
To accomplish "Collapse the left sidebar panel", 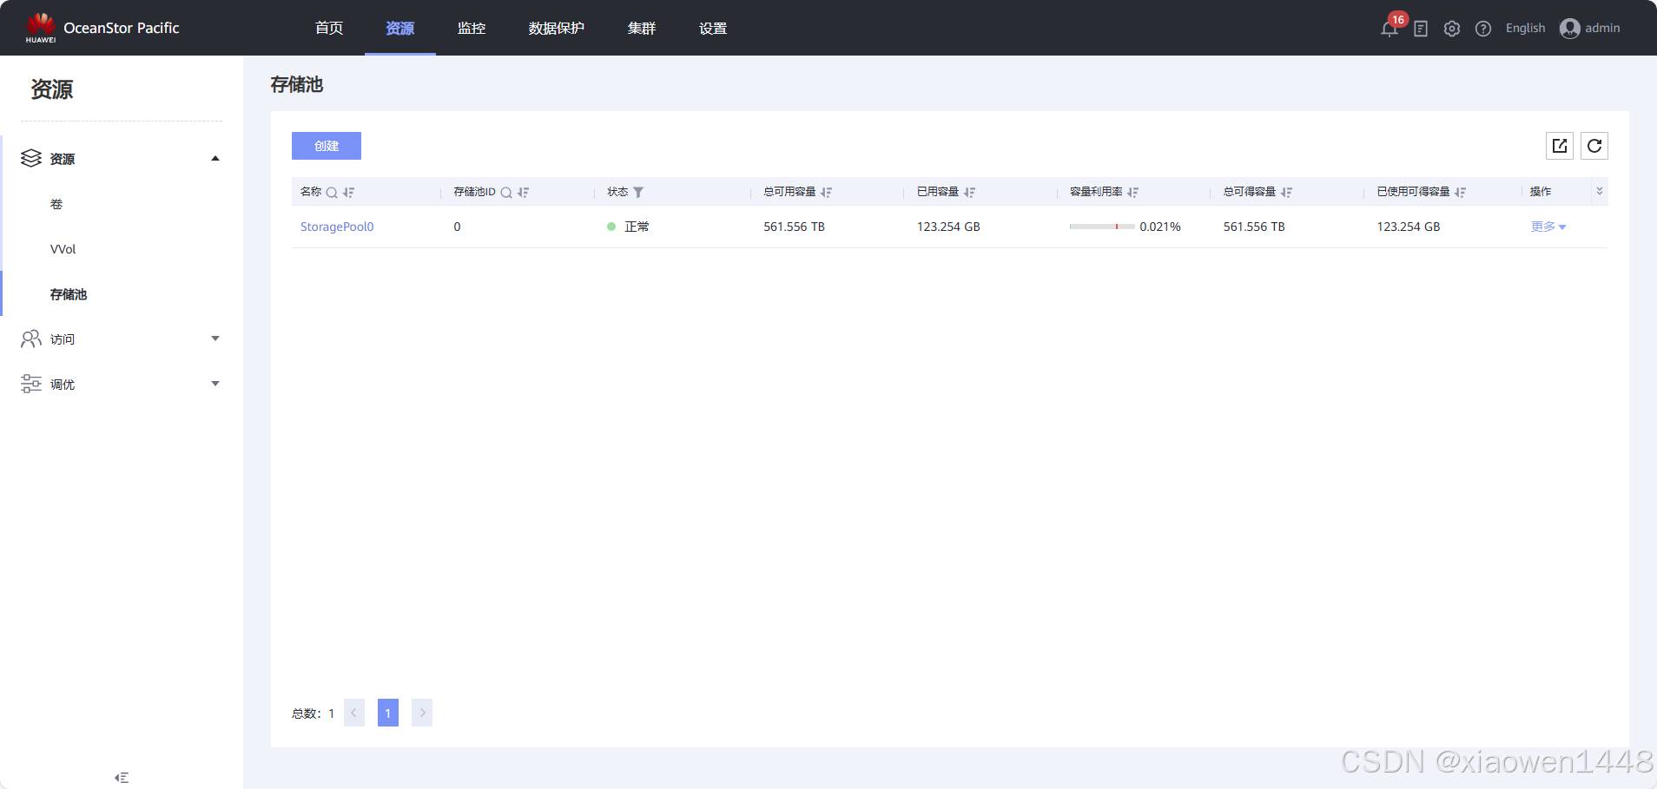I will 122,778.
